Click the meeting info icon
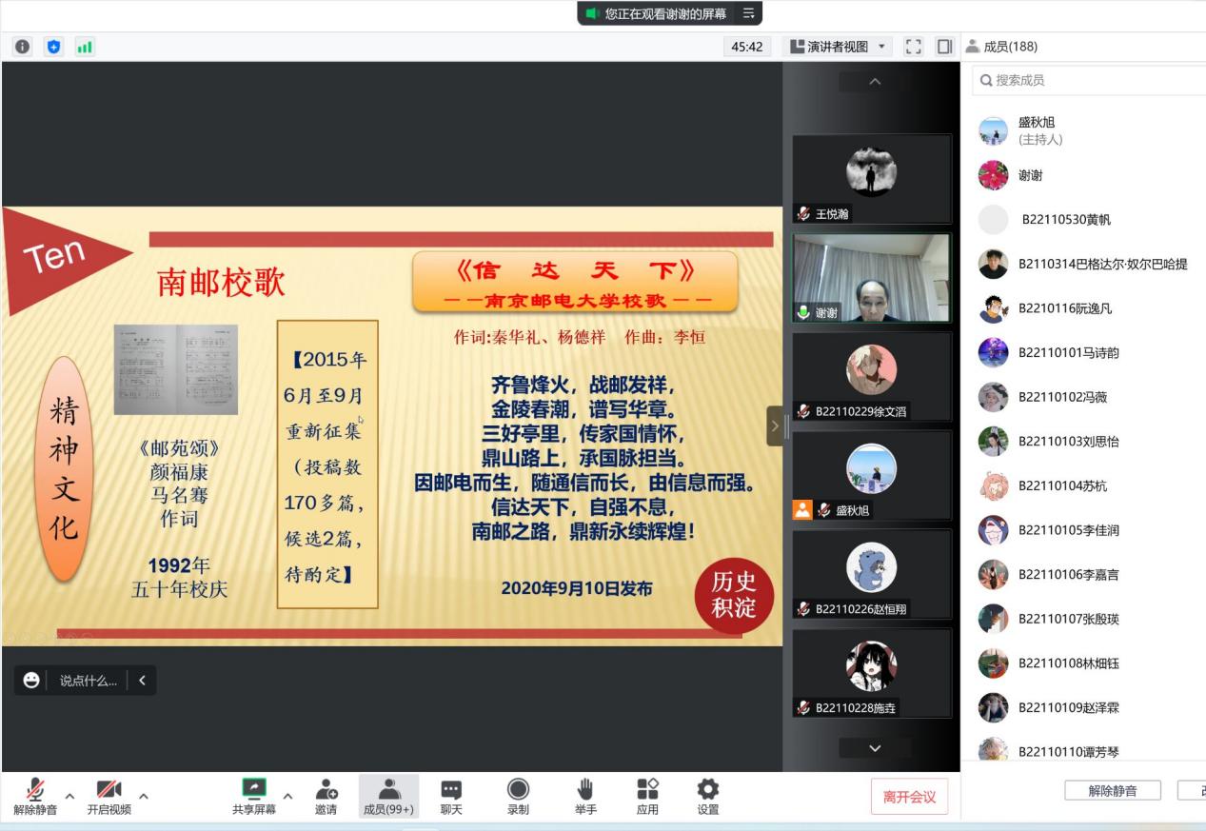The height and width of the screenshot is (831, 1206). 23,47
